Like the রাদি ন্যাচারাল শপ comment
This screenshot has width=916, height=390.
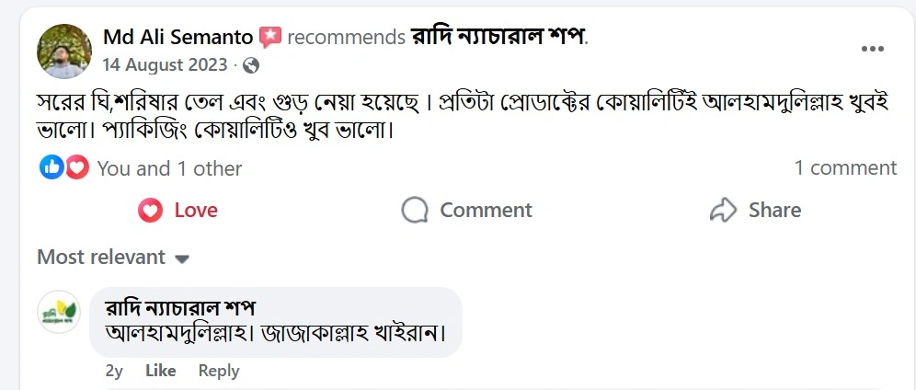160,371
